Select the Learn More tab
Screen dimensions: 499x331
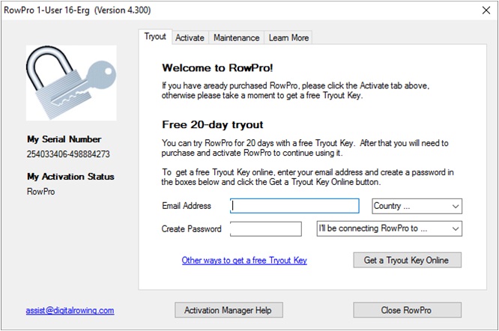coord(288,37)
